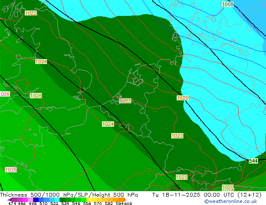The image size is (266, 205).
Task: Click the 1024 label over the Irish Sea
Action: (x=41, y=61)
